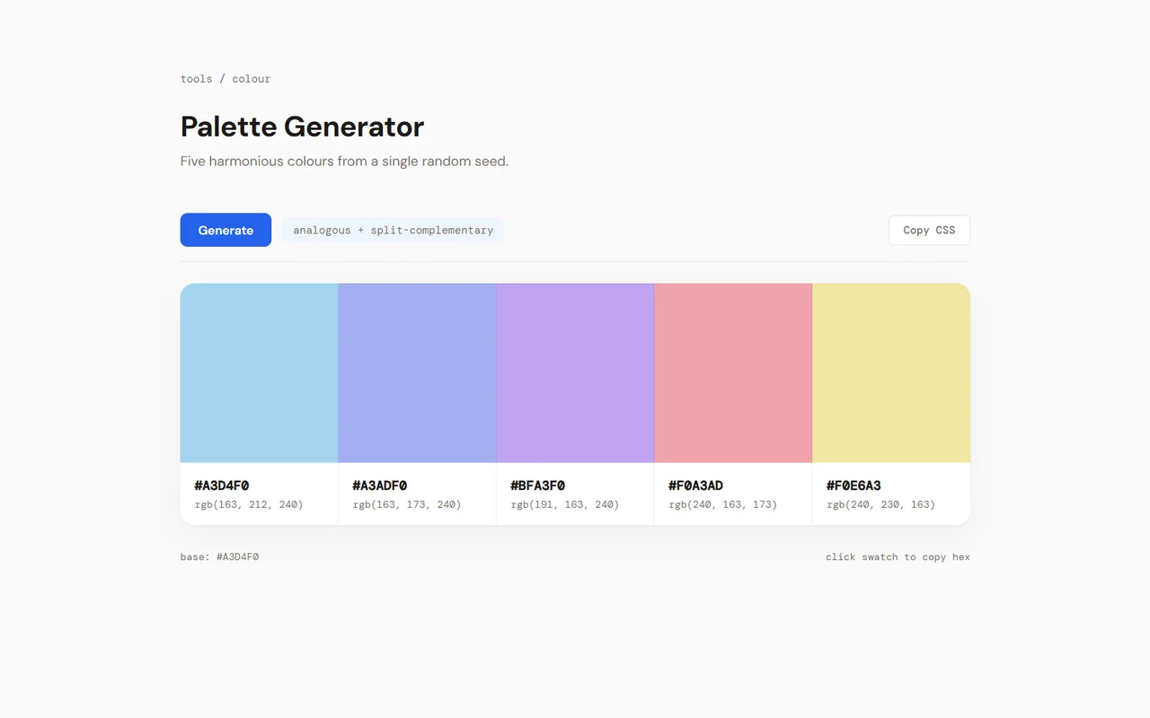Viewport: 1150px width, 718px height.
Task: Open the tools breadcrumb link
Action: pos(197,79)
